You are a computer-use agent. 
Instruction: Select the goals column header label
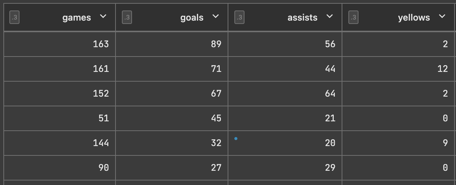click(192, 18)
